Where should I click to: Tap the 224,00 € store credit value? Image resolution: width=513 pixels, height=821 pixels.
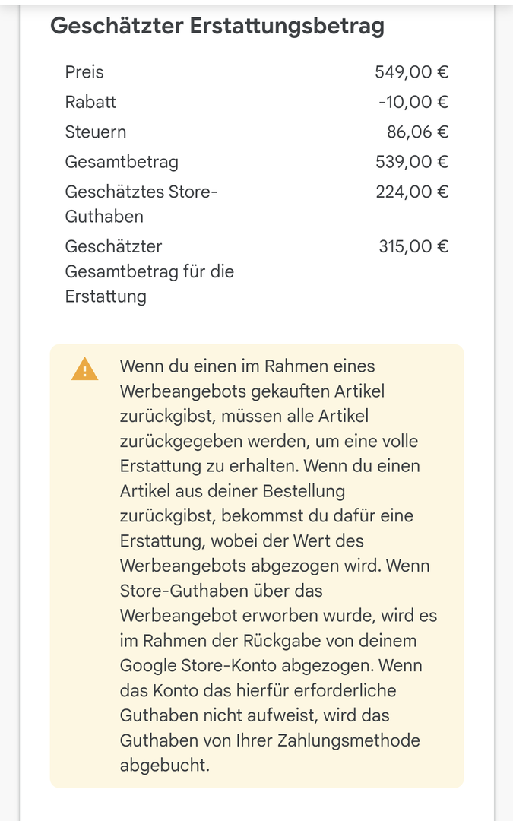pyautogui.click(x=412, y=191)
